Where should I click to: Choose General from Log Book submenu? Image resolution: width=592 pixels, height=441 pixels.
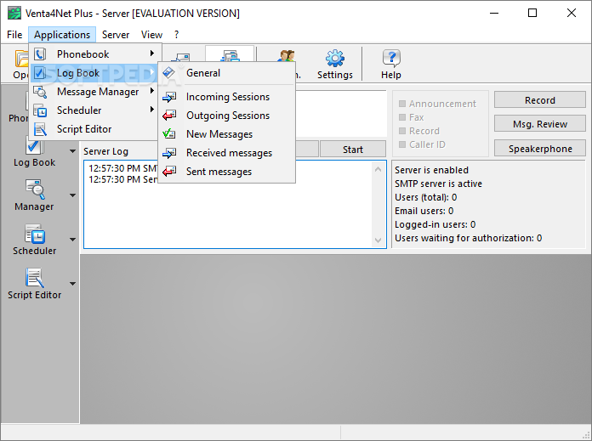(x=226, y=73)
